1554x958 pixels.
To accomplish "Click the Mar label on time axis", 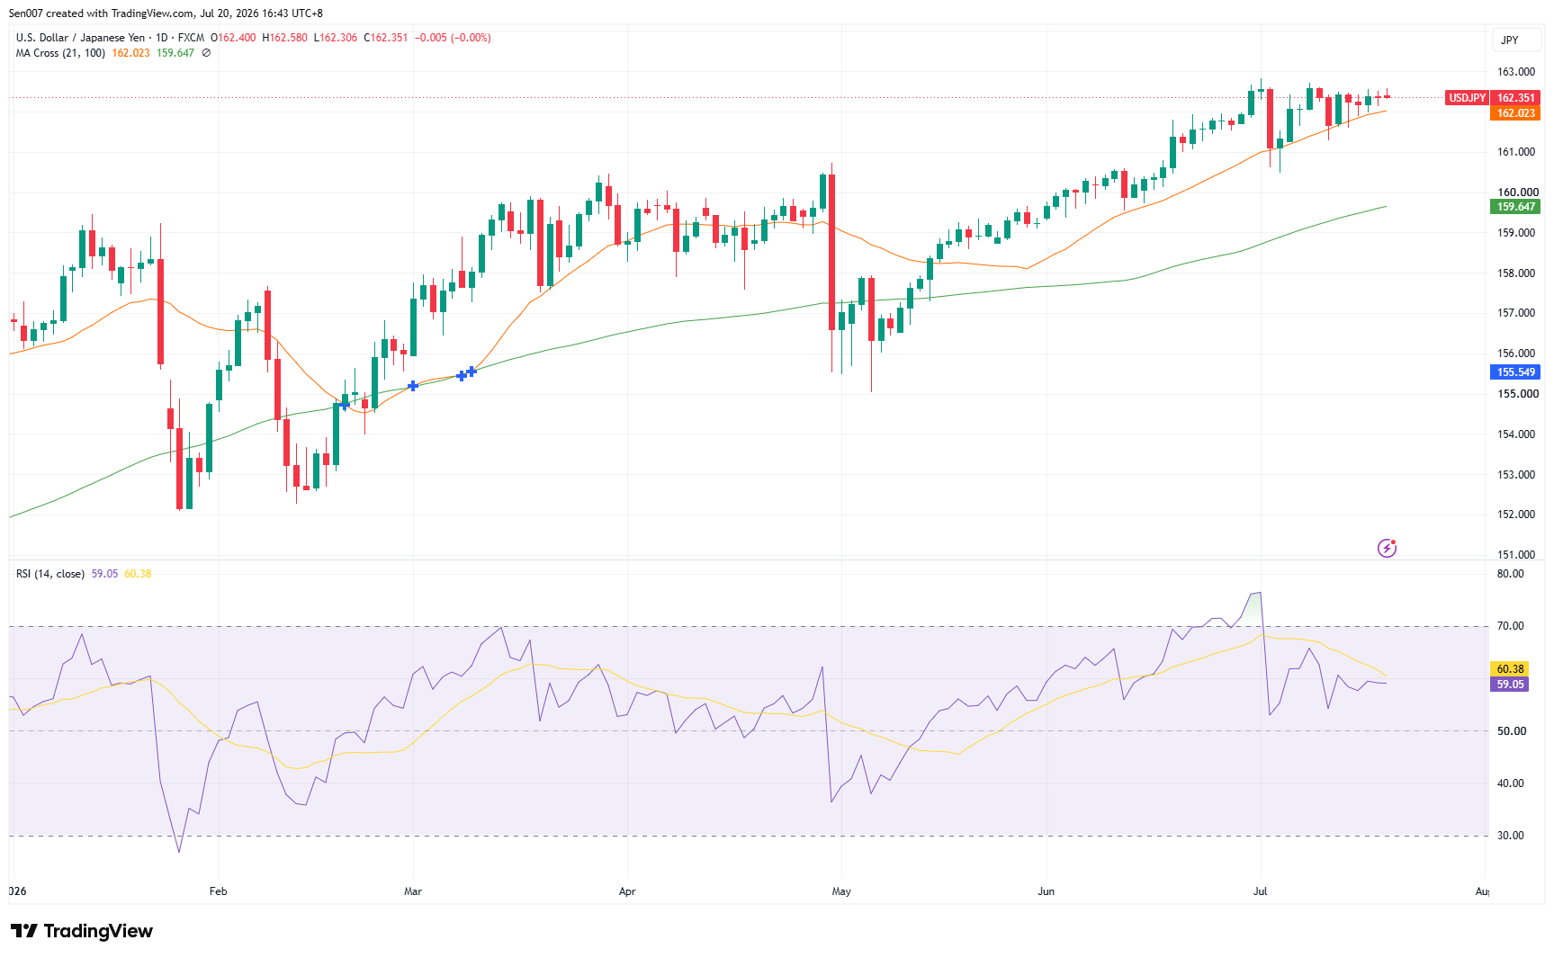I will click(x=413, y=891).
